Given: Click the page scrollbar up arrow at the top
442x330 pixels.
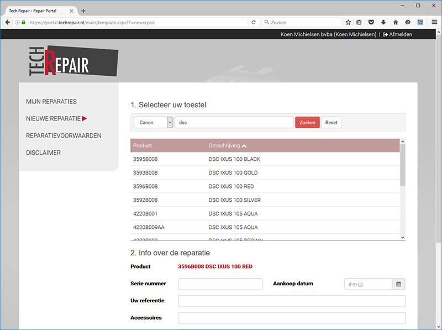Looking at the screenshot, I should point(438,32).
